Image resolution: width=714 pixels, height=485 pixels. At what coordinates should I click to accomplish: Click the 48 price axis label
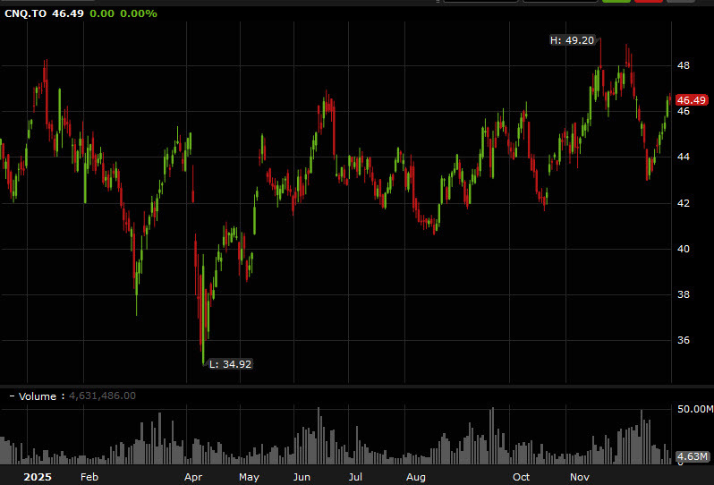click(683, 65)
